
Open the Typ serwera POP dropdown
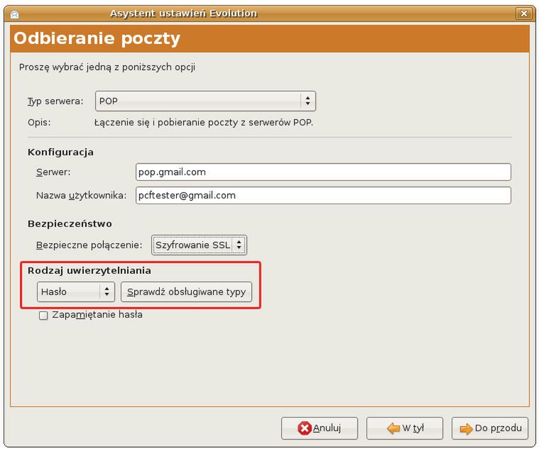[x=205, y=101]
